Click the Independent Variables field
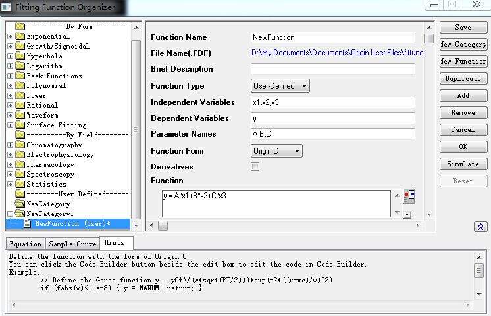Viewport: 491px width, 316px height. point(333,102)
